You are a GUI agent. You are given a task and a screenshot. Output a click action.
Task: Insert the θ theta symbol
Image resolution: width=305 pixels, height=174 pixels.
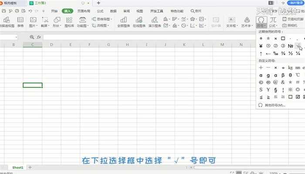(x=291, y=75)
